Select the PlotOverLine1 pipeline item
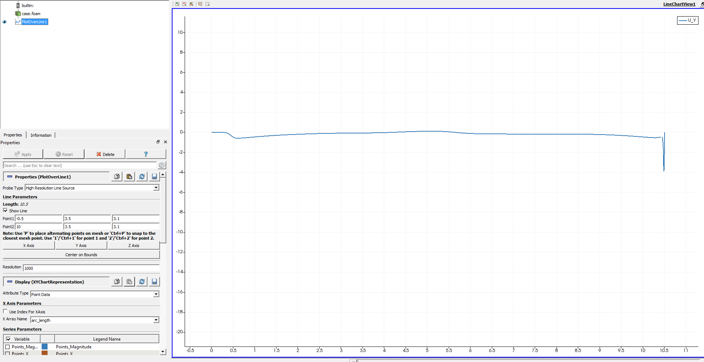 [x=35, y=22]
